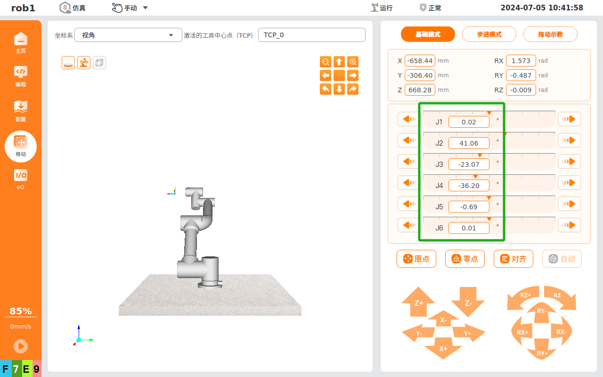Viewport: 603px width, 377px height.
Task: Decrease joint J1 with left arrow
Action: click(409, 119)
